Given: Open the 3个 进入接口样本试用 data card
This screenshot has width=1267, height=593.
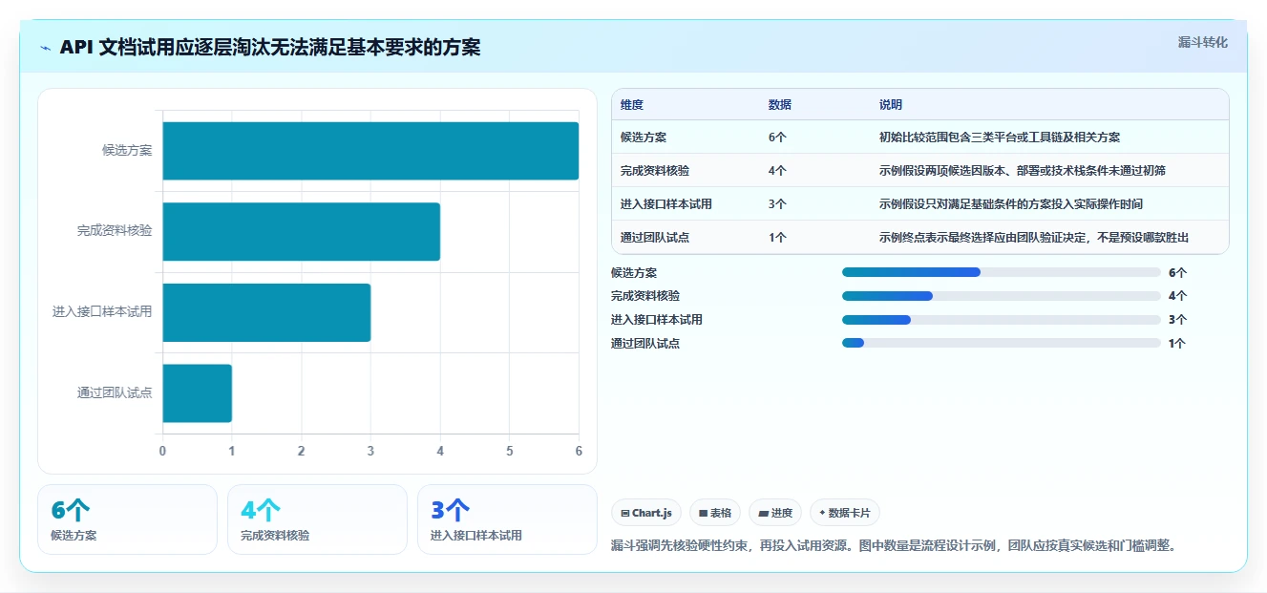Looking at the screenshot, I should (507, 519).
